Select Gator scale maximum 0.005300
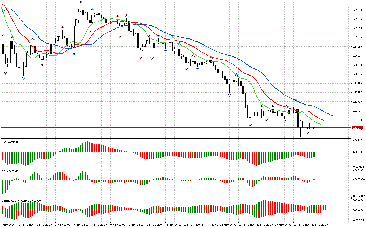 point(358,200)
